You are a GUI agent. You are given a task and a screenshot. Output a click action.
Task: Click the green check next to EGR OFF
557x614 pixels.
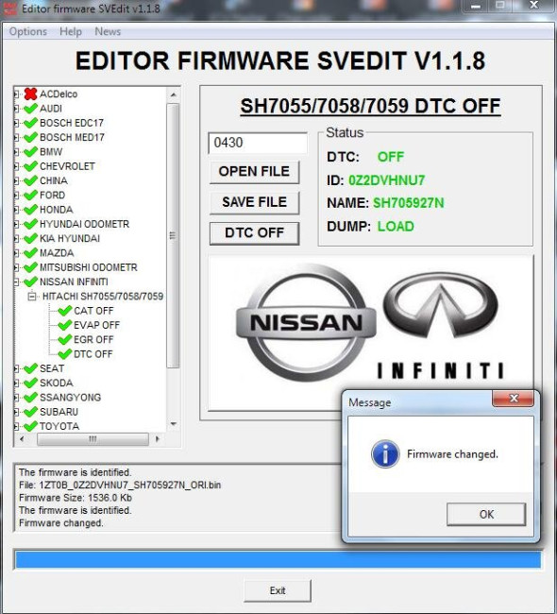tap(64, 339)
